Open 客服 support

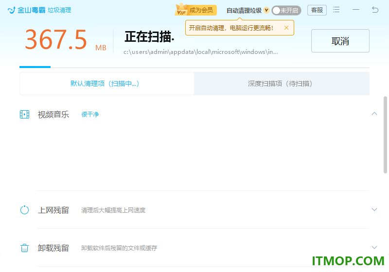[317, 10]
